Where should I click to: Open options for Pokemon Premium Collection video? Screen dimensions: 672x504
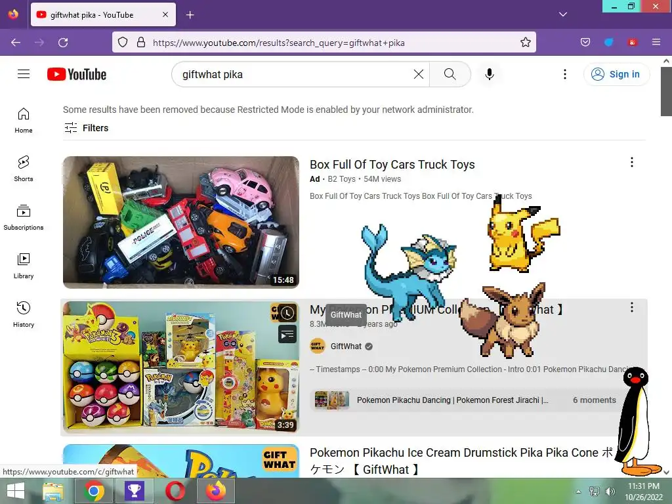pyautogui.click(x=632, y=307)
